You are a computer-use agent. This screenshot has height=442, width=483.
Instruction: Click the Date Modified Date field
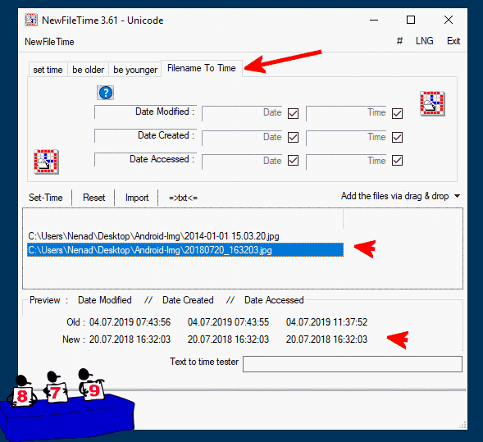[242, 113]
